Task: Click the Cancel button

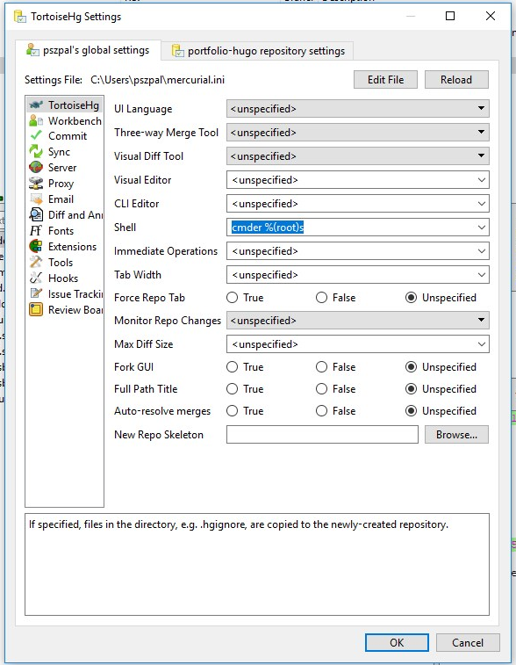Action: click(x=468, y=642)
